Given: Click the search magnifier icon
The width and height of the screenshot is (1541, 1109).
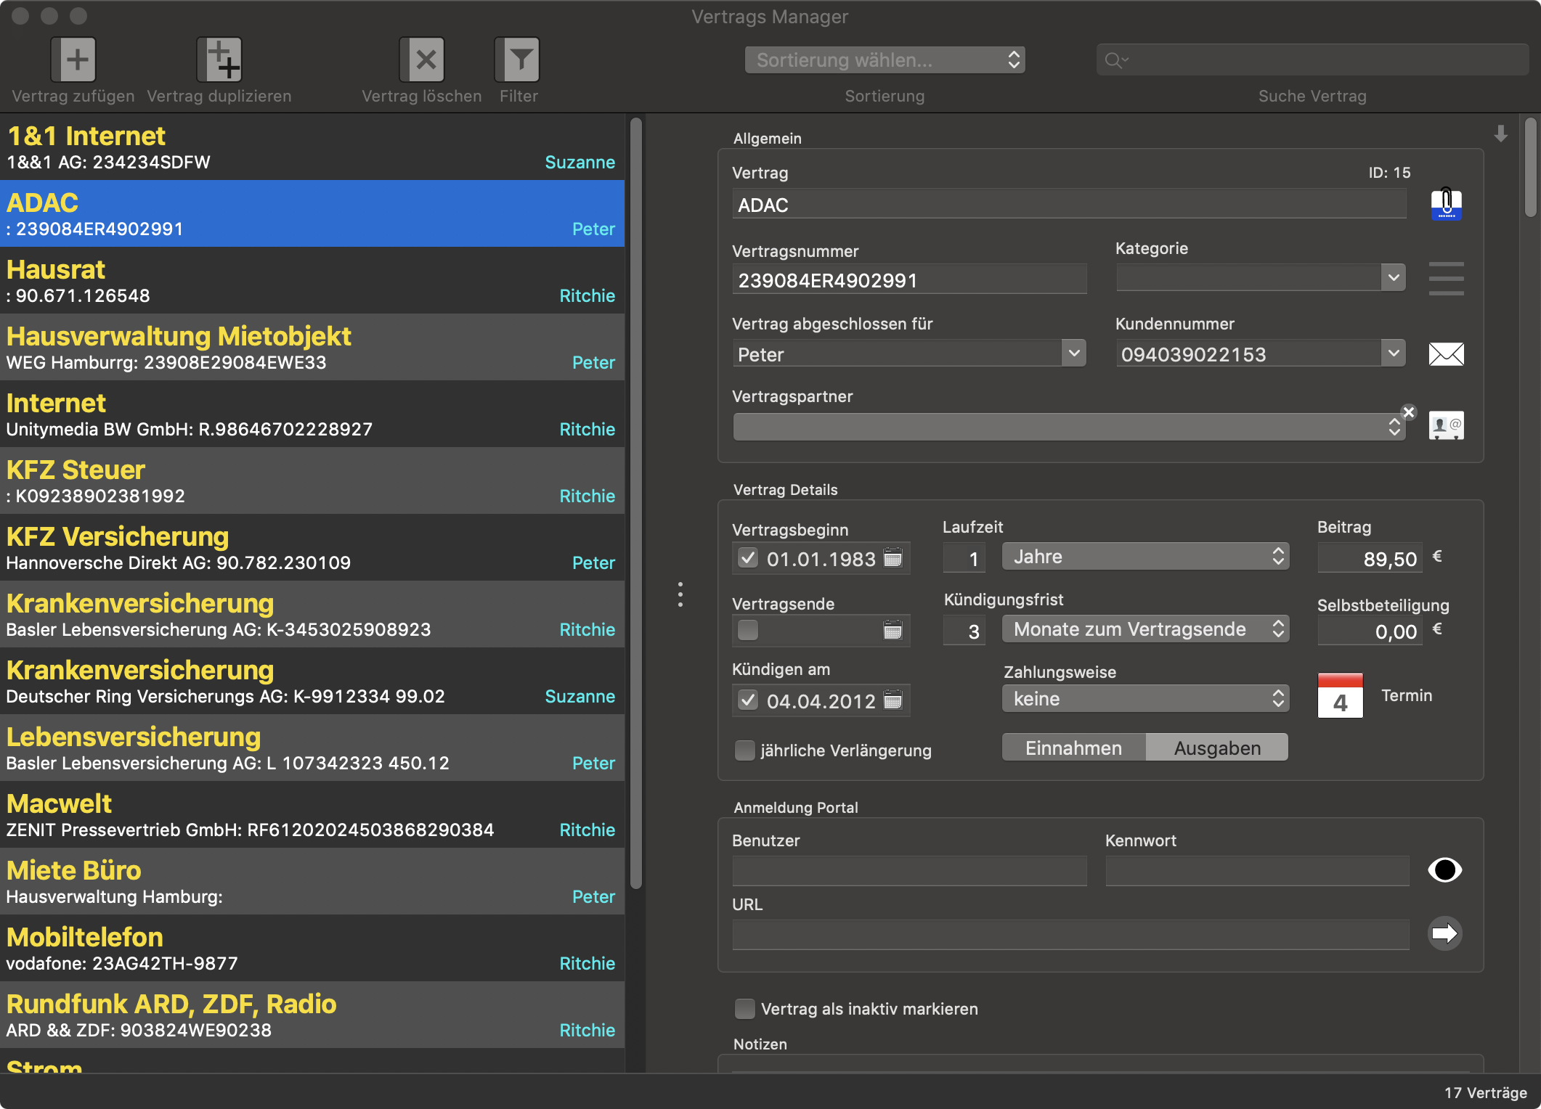Looking at the screenshot, I should (x=1115, y=60).
